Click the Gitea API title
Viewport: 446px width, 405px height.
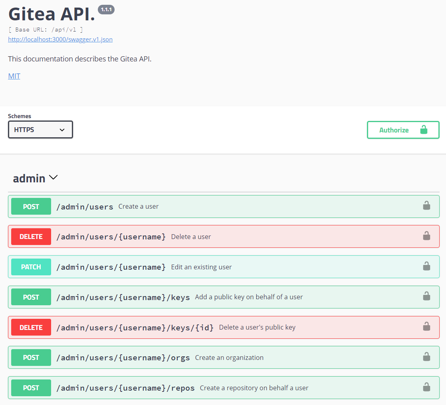pyautogui.click(x=52, y=14)
